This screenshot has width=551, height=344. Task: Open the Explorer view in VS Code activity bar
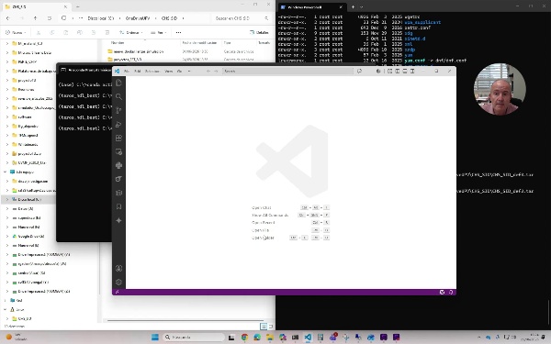[118, 83]
